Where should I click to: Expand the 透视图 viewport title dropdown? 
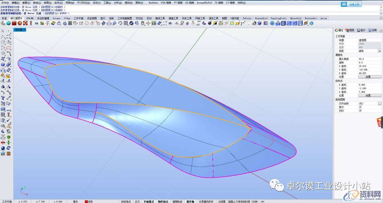coord(24,30)
